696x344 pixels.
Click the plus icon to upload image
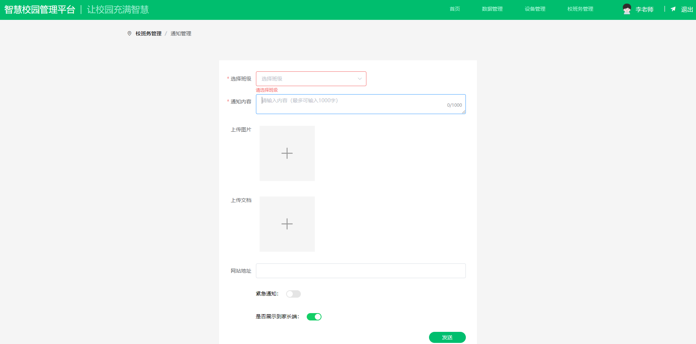point(287,153)
